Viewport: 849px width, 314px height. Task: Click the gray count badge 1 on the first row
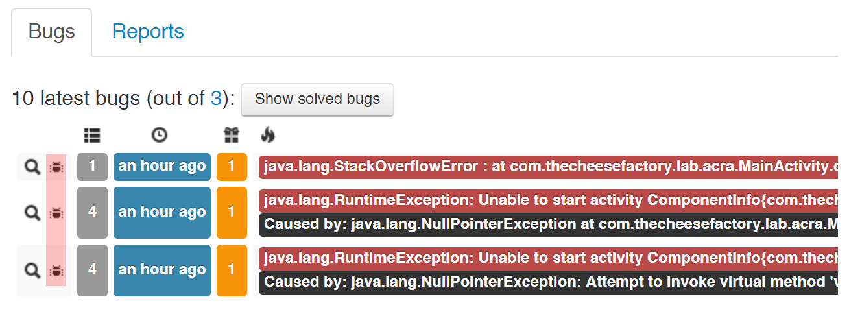click(92, 167)
